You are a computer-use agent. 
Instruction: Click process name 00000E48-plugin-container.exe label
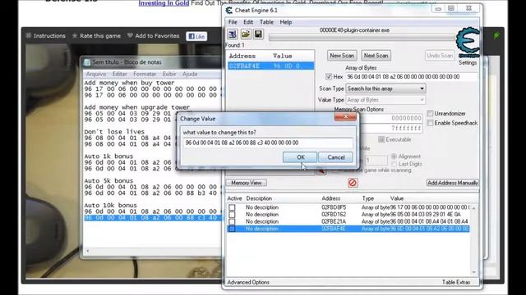pyautogui.click(x=354, y=29)
